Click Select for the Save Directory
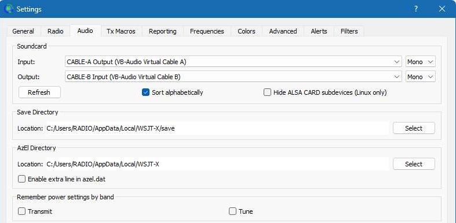 pos(414,128)
